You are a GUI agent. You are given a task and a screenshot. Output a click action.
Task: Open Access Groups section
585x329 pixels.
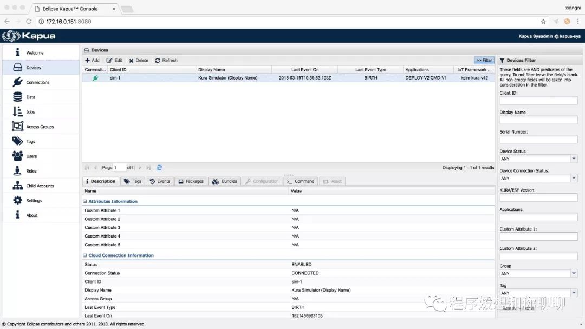(41, 127)
